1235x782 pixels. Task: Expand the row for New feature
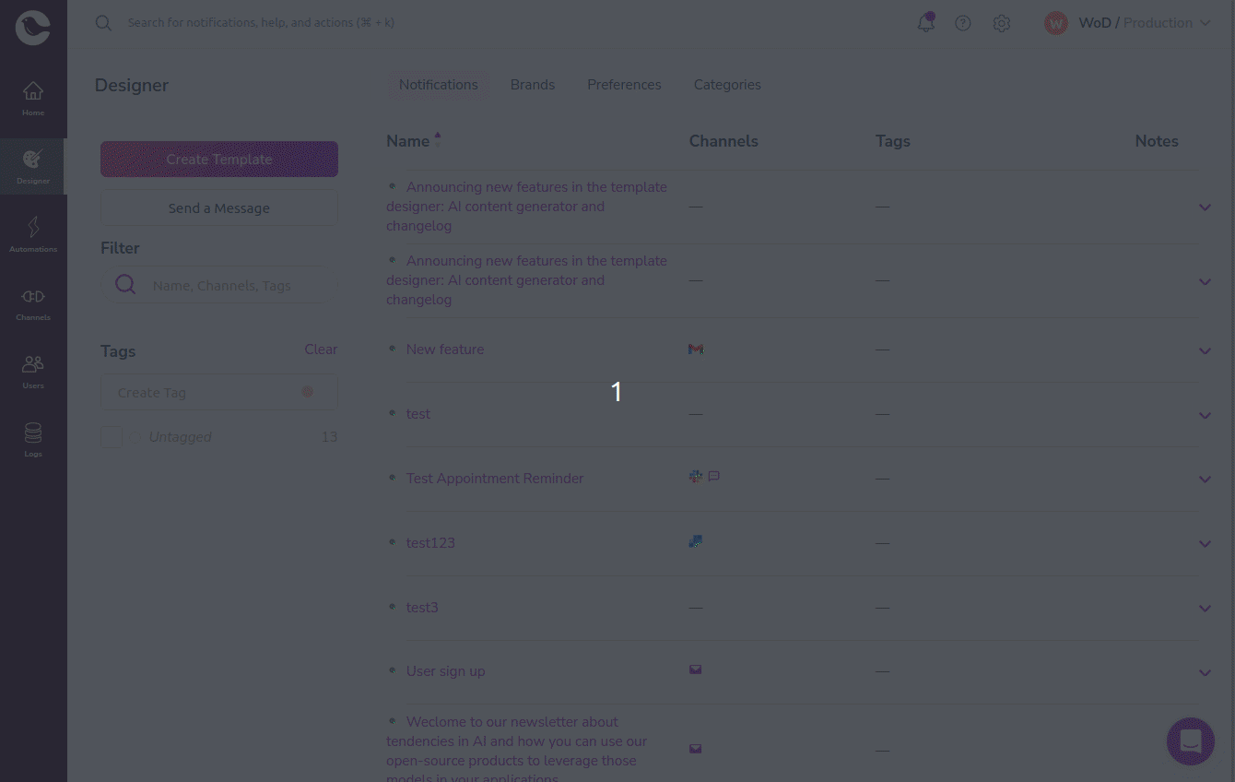1205,350
